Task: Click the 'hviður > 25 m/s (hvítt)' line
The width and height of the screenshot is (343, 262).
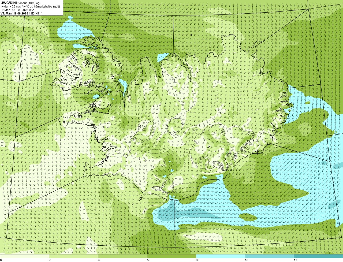Action: tap(30, 6)
